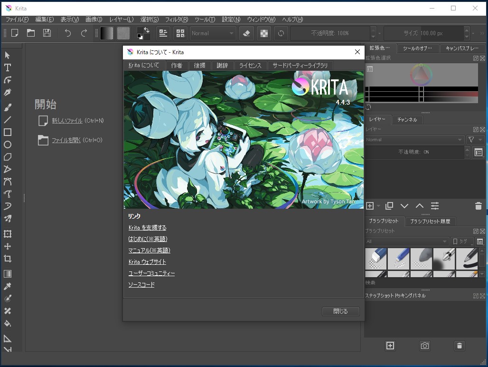Select the Transform tool in the toolbox
The image size is (488, 367).
click(x=7, y=234)
